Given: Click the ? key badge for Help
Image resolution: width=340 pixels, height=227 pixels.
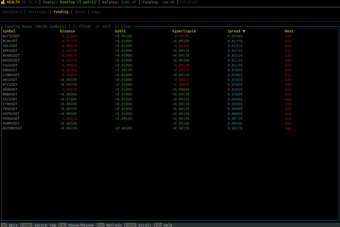Looking at the screenshot, I should point(158,225).
